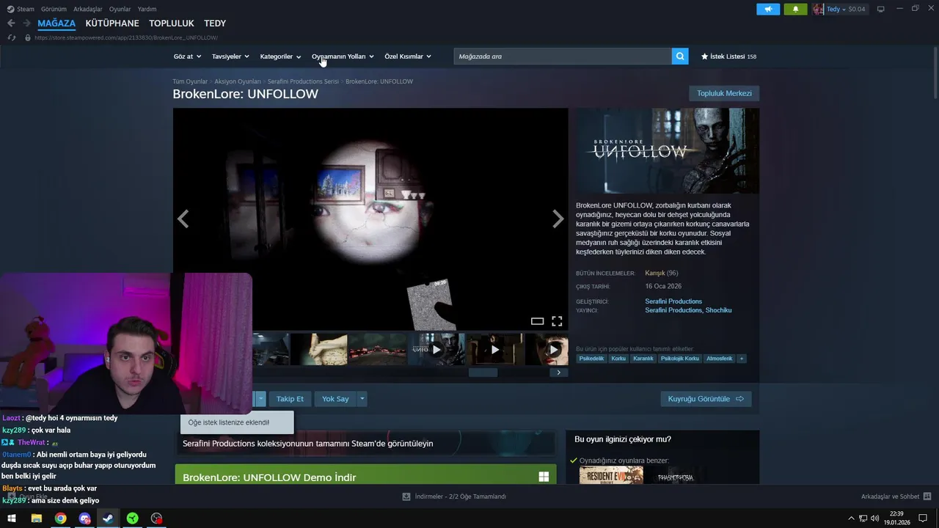Open Chrome from the taskbar
The image size is (939, 528).
pyautogui.click(x=60, y=518)
